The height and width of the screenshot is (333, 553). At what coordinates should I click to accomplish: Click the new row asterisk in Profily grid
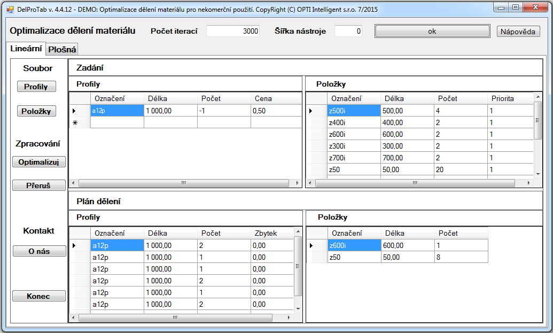[75, 122]
